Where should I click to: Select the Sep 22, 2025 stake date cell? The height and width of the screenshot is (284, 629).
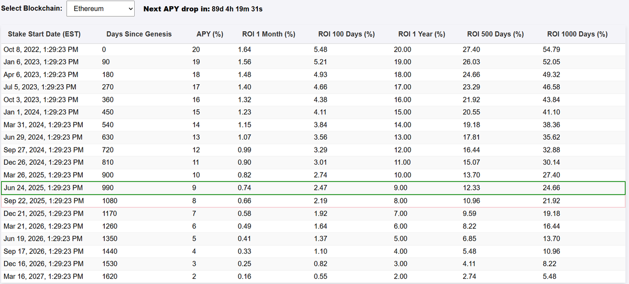pyautogui.click(x=44, y=201)
